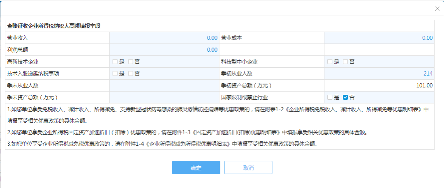Close the dialog with the X icon
Screen dimensions: 444x188
pyautogui.click(x=437, y=9)
